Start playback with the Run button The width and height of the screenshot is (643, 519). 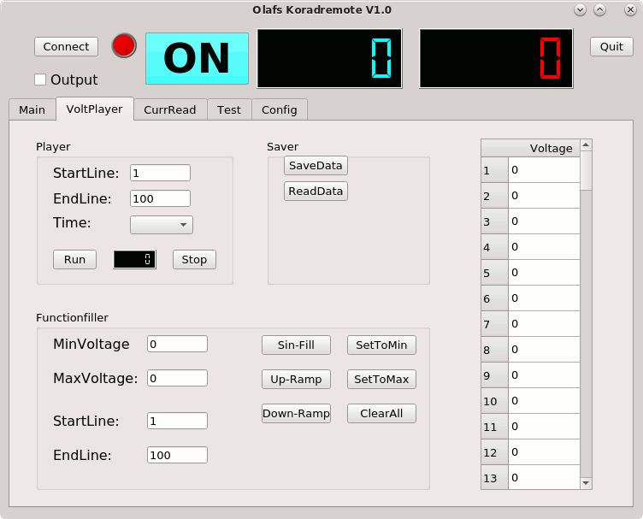pyautogui.click(x=74, y=260)
